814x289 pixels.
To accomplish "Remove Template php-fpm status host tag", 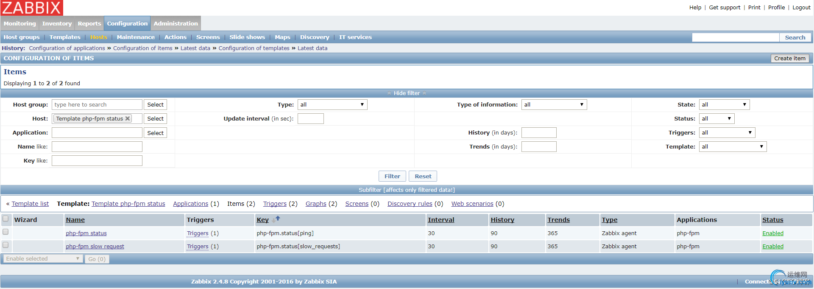I will tap(127, 118).
